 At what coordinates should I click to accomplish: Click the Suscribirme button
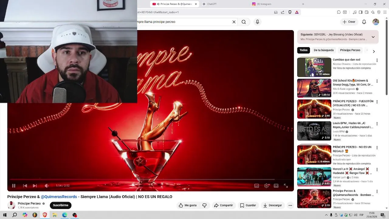click(x=60, y=205)
